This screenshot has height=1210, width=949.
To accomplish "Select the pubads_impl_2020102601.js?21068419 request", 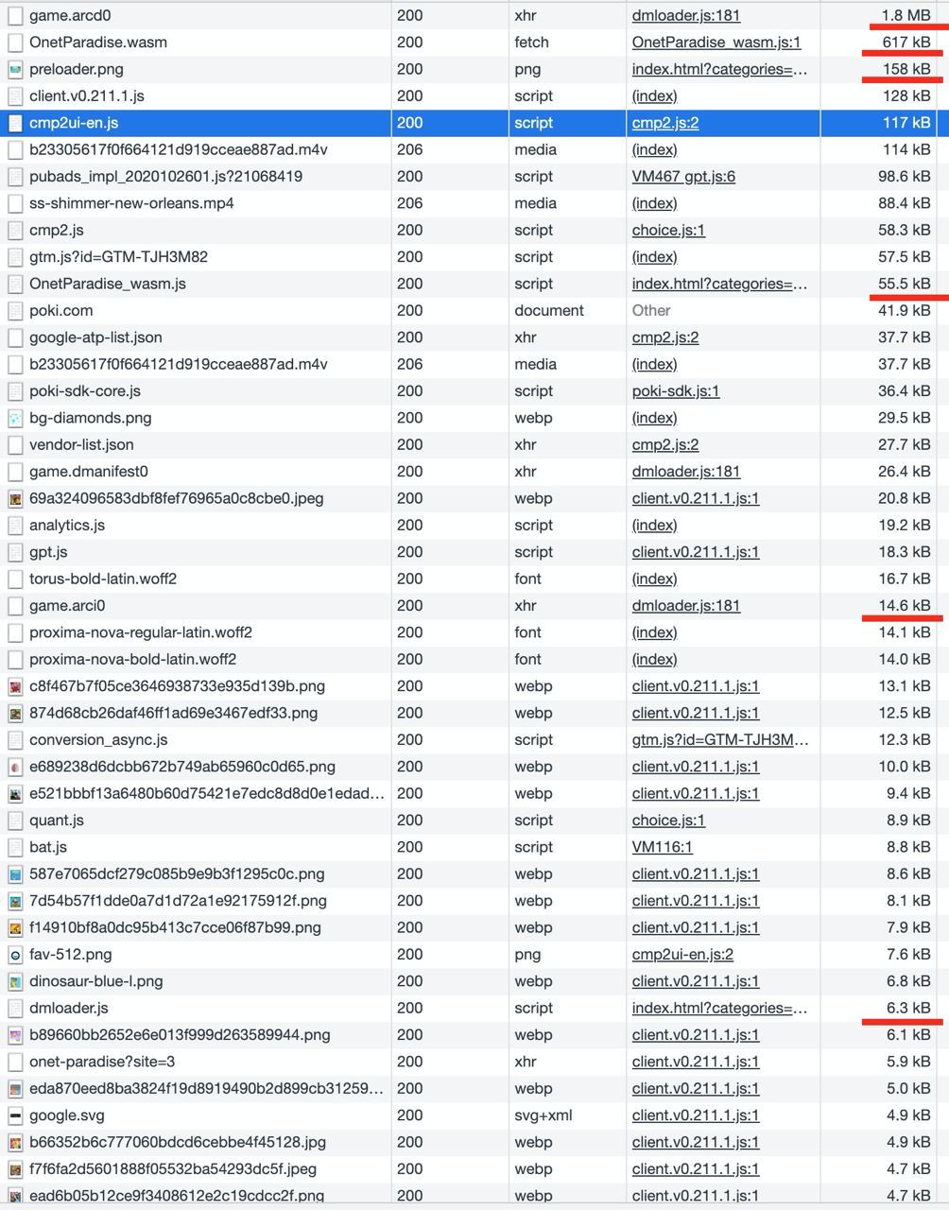I will (165, 177).
